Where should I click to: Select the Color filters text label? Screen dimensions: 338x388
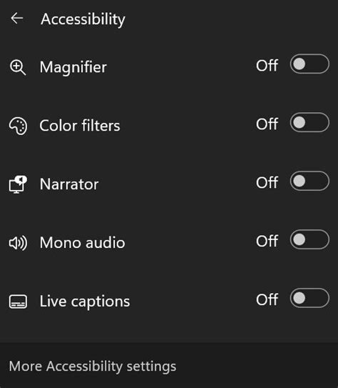80,126
